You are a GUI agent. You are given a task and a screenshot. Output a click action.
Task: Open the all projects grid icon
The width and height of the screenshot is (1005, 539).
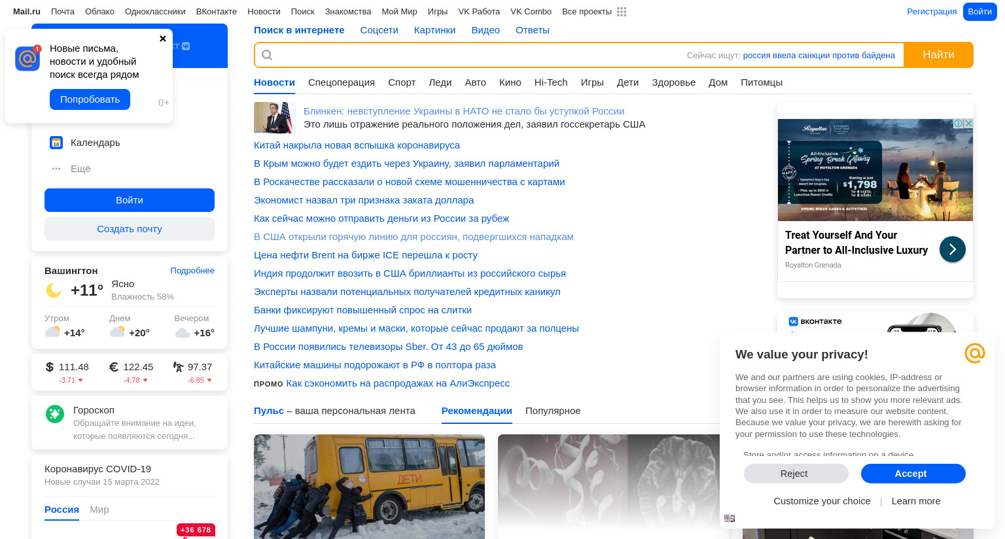(x=622, y=12)
